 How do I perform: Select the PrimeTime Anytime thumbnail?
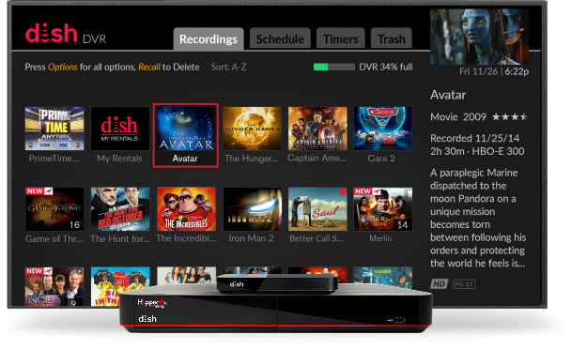54,129
